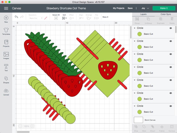Hide the sixth Circle layer
177x133 pixels.
171,93
